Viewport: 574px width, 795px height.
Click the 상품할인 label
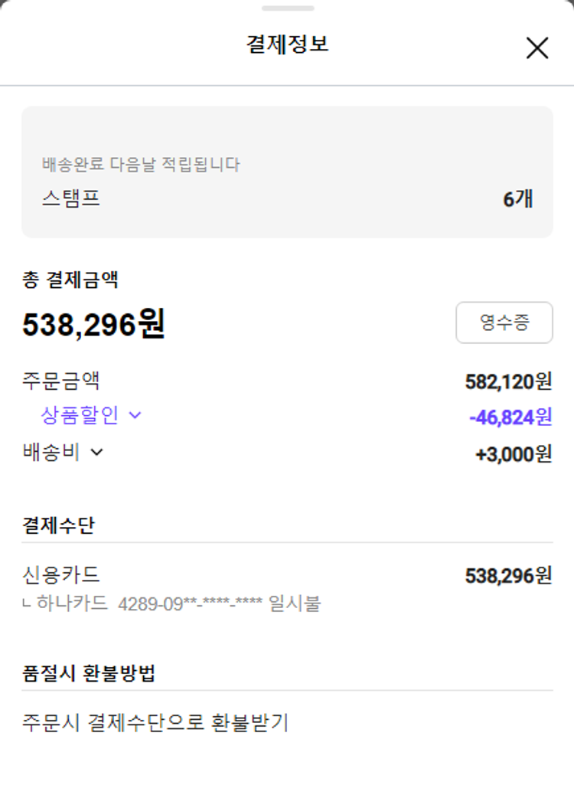80,415
